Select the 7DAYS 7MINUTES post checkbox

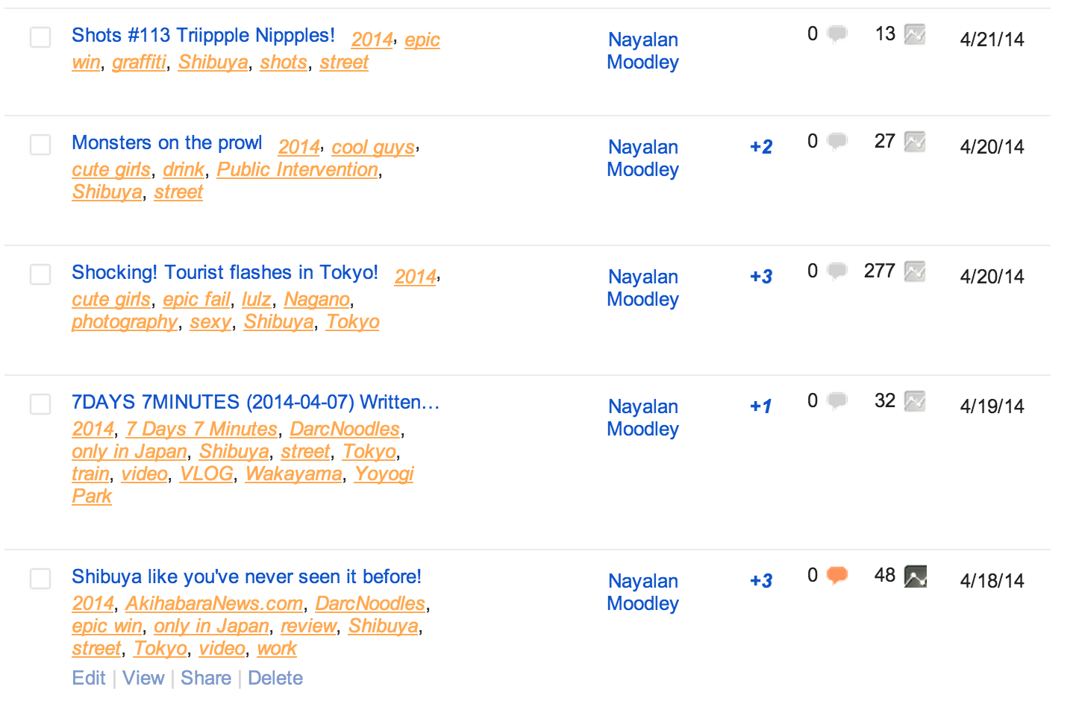coord(40,404)
